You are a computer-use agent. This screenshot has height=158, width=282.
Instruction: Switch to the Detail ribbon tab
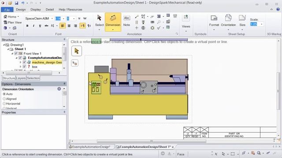pos(50,10)
